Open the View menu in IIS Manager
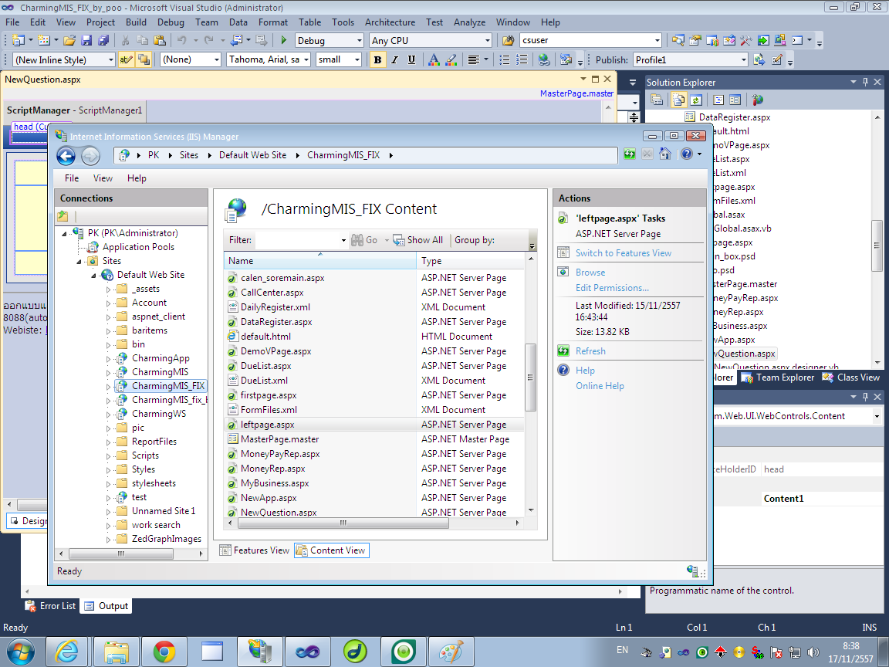This screenshot has width=889, height=667. point(103,178)
